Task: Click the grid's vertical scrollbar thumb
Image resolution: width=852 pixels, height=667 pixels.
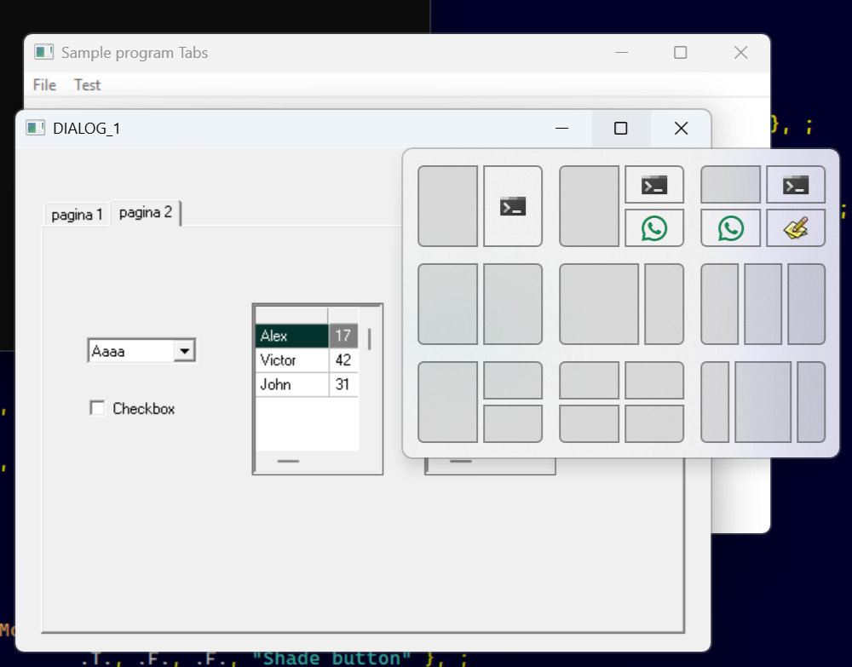Action: (369, 339)
